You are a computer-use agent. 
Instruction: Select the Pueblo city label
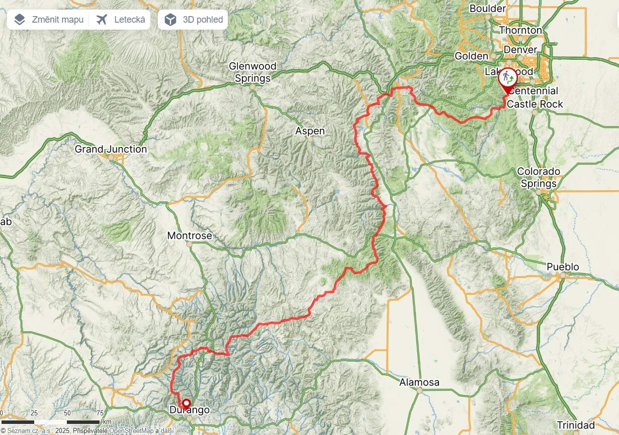pos(563,267)
